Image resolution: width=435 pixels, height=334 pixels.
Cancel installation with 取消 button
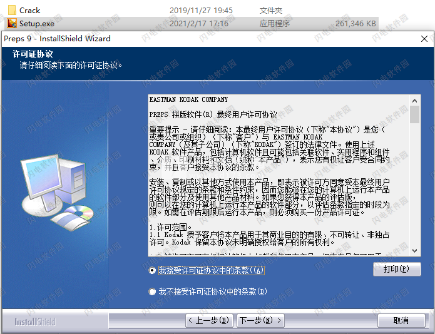401,321
